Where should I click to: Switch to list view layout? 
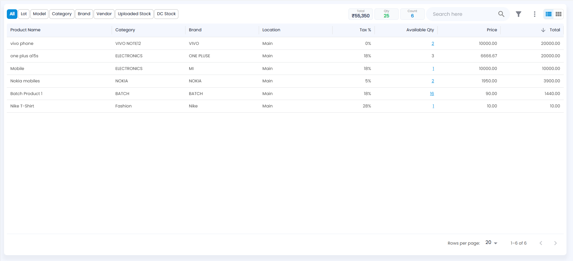click(548, 14)
